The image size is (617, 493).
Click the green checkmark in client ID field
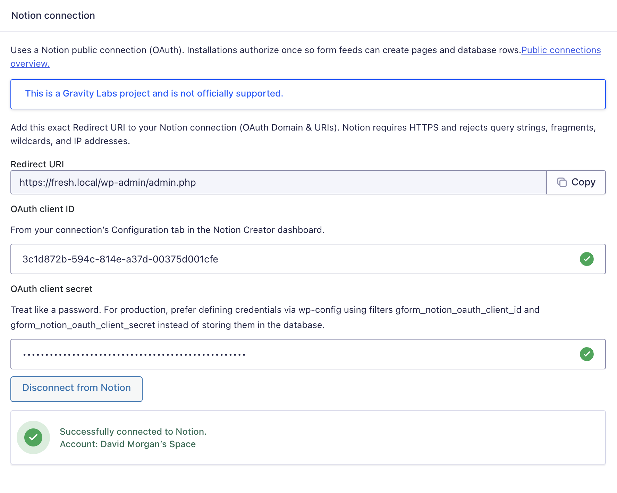click(x=587, y=259)
